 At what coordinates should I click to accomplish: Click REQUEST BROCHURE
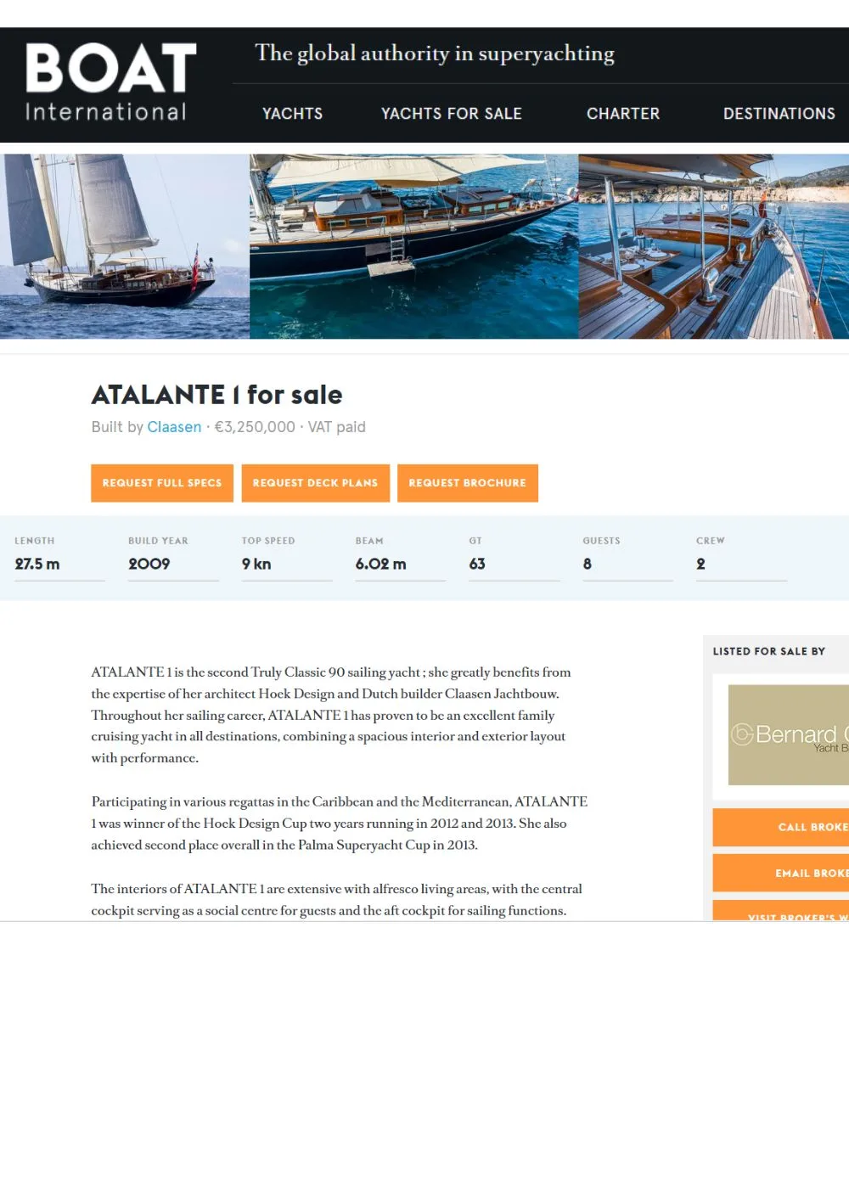point(467,482)
